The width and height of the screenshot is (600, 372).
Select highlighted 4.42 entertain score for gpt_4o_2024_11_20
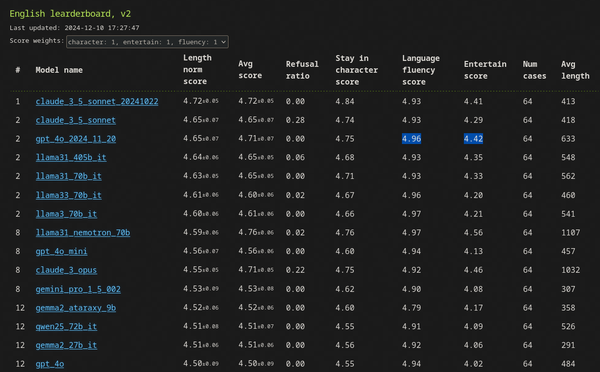[x=474, y=139]
